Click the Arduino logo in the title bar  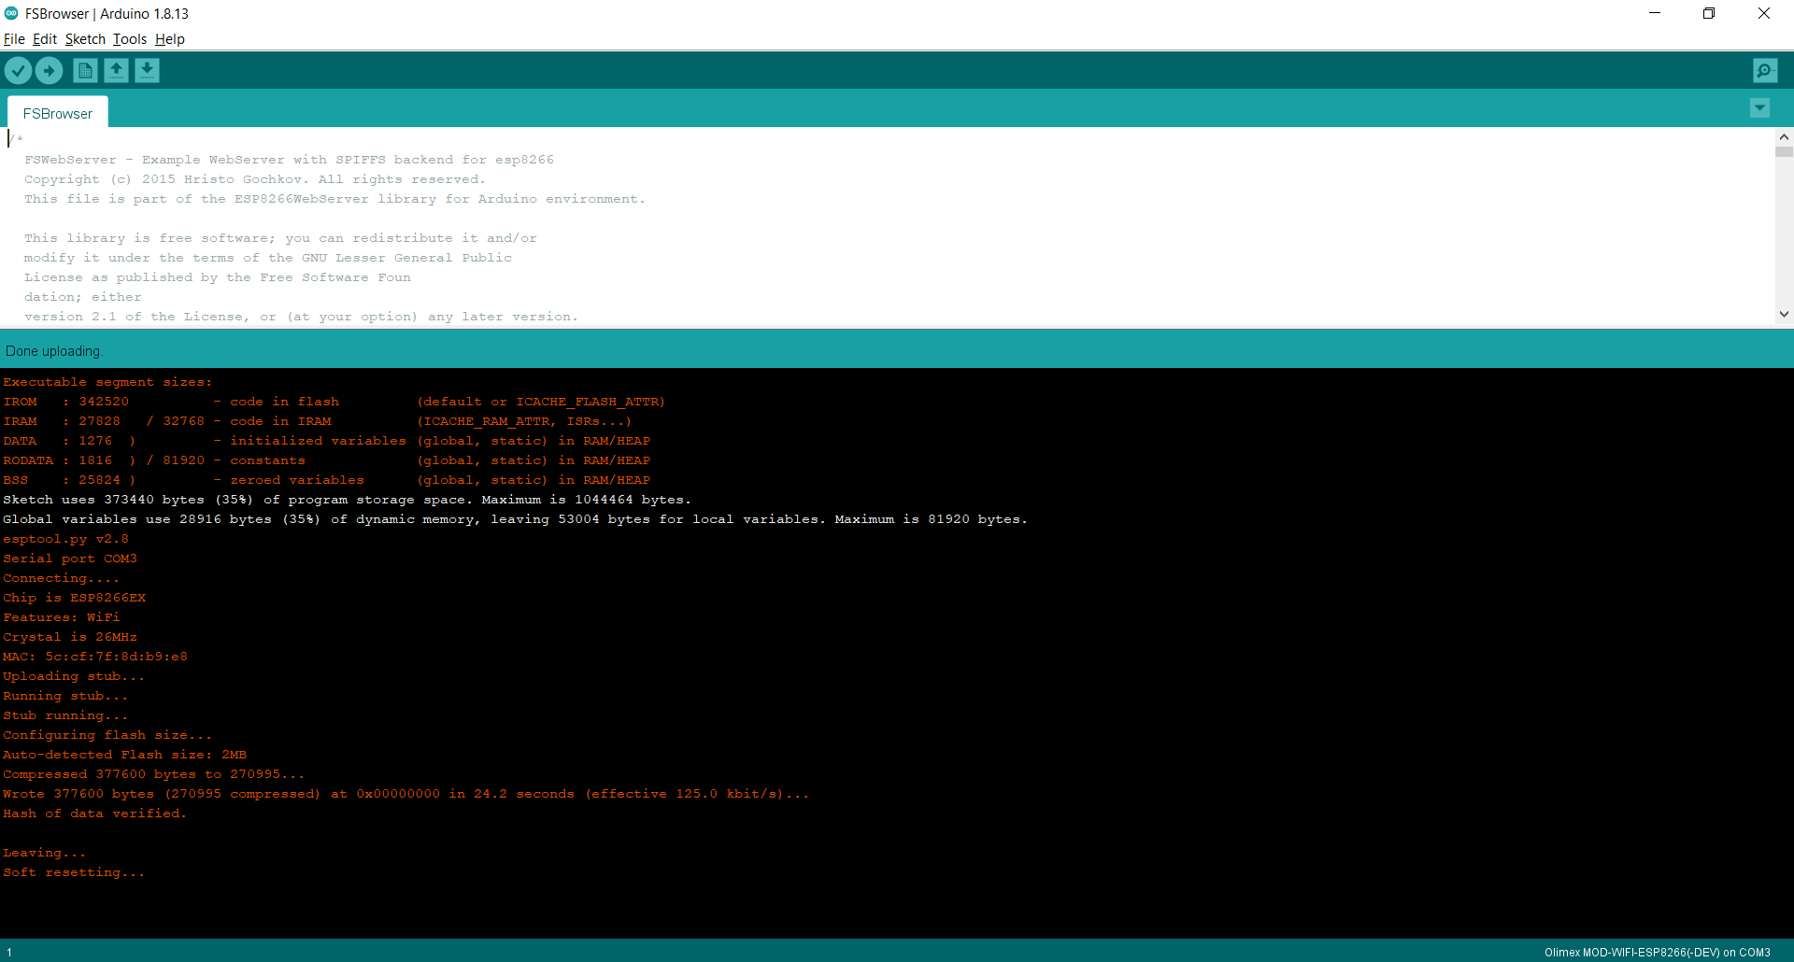11,13
